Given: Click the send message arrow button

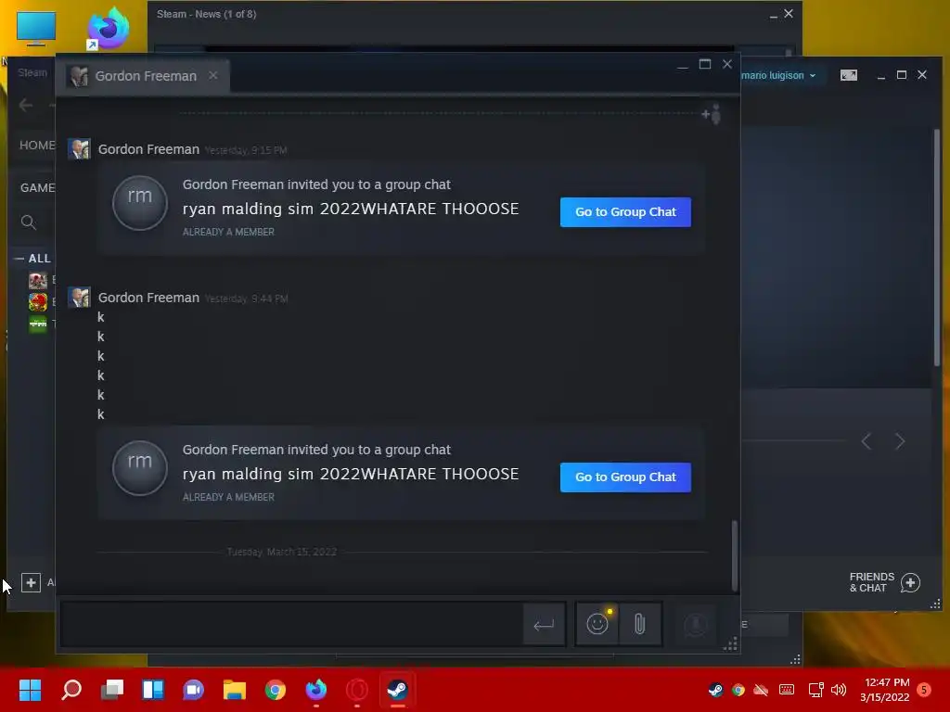Looking at the screenshot, I should click(544, 624).
